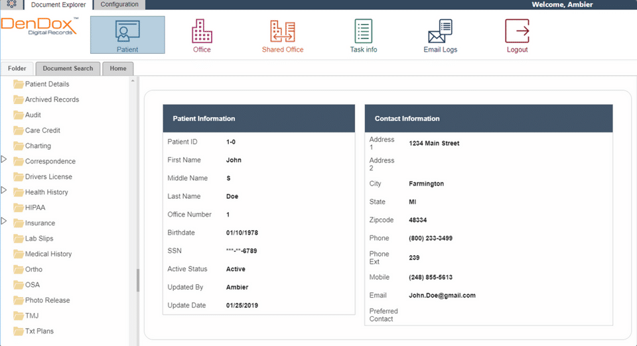This screenshot has height=346, width=637.
Task: Click the folder tree scrollbar thumb
Action: [138, 280]
